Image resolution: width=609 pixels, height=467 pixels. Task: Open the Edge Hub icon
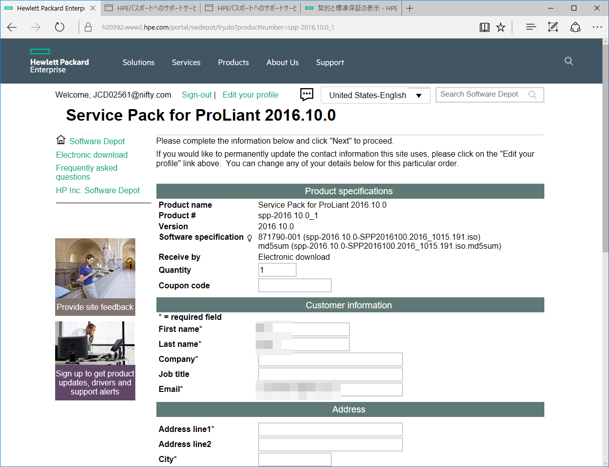click(x=531, y=28)
